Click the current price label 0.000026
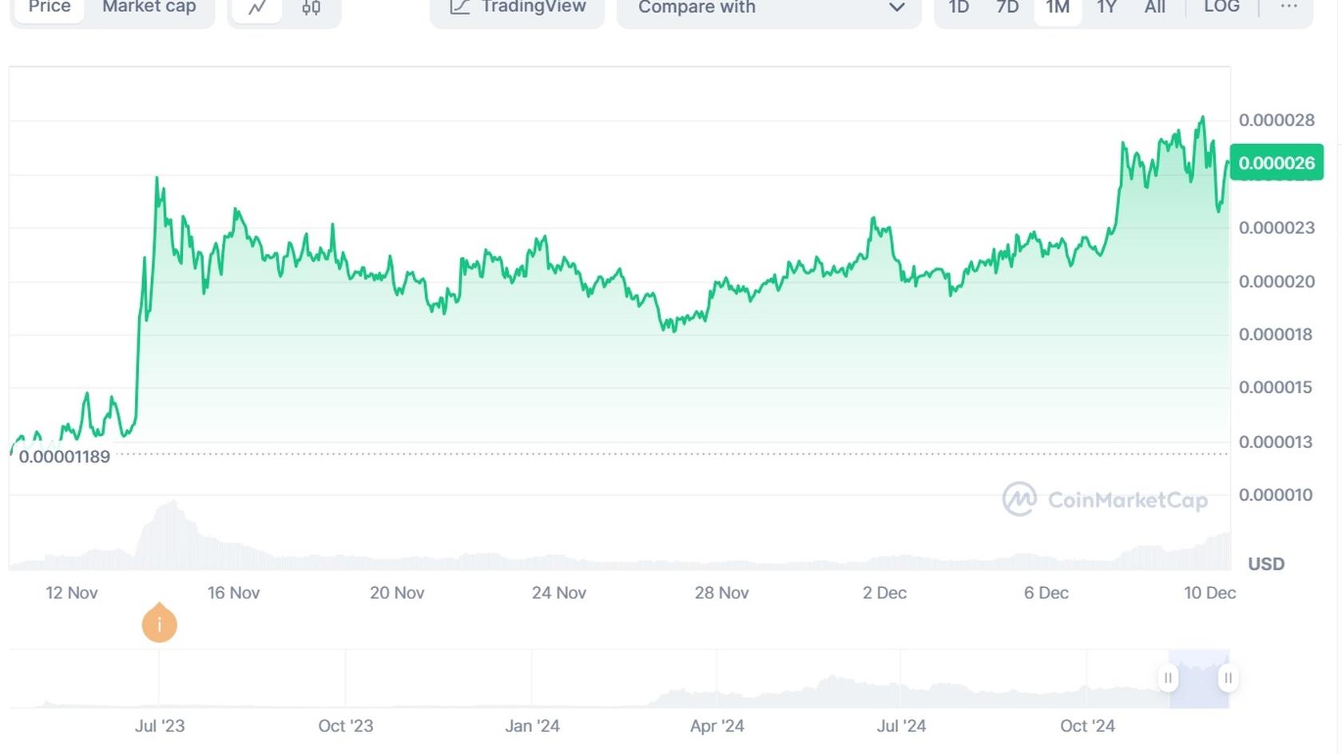The height and width of the screenshot is (754, 1342). click(x=1276, y=163)
